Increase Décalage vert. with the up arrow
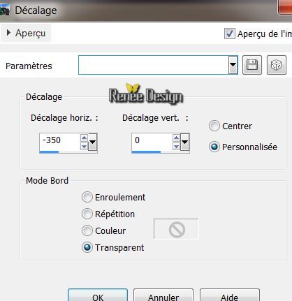This screenshot has width=292, height=301. click(x=176, y=138)
